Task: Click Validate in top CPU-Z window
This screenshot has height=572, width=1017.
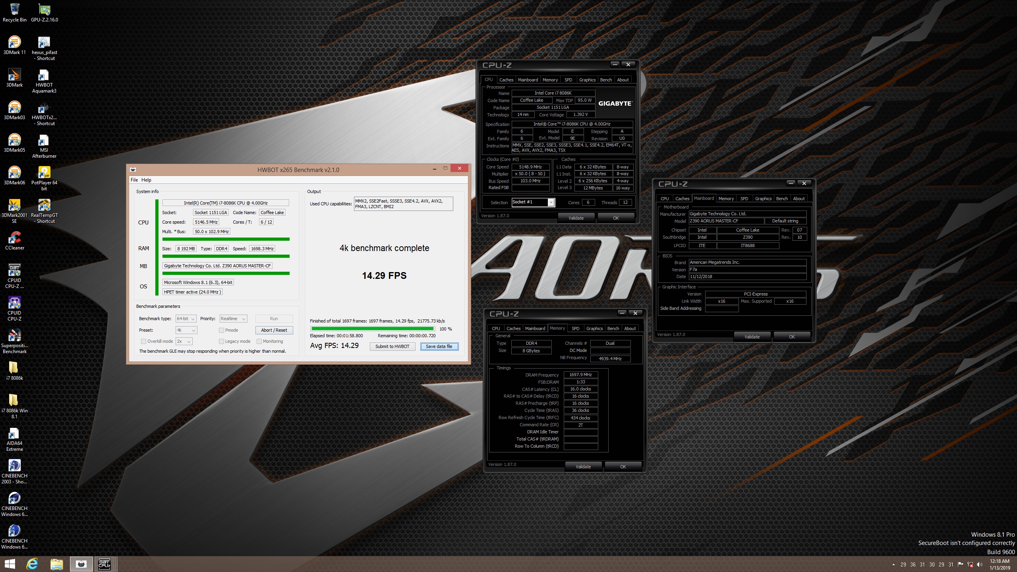Action: 576,218
